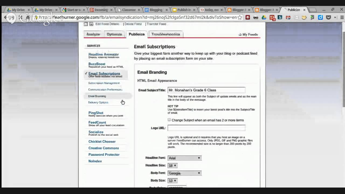Switch to the Optimize tab
The height and width of the screenshot is (194, 345).
[114, 34]
